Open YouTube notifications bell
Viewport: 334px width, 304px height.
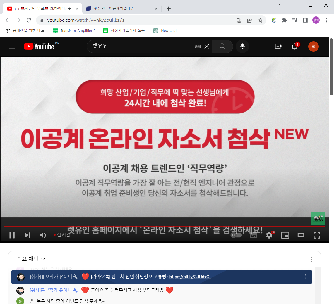[x=294, y=46]
